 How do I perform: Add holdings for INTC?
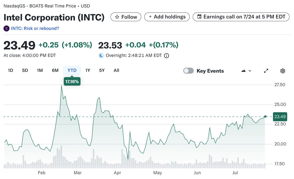[x=167, y=17]
